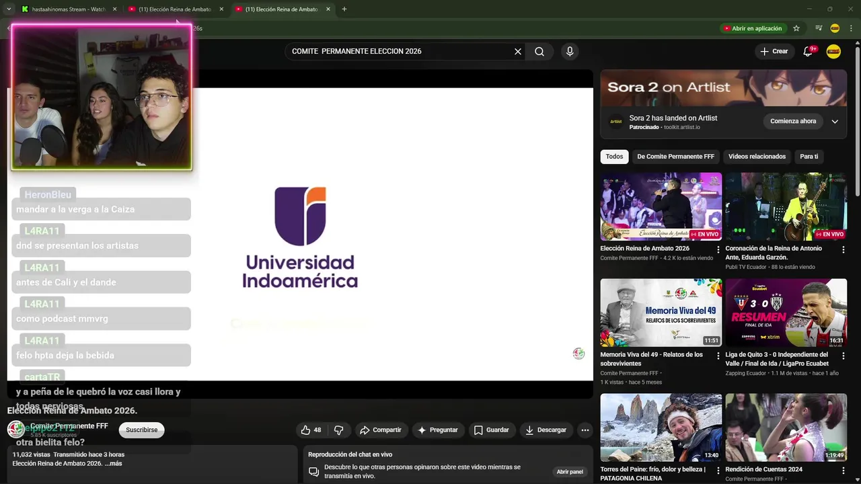Click Publi TV Ecuador channel name
861x484 pixels.
point(747,267)
